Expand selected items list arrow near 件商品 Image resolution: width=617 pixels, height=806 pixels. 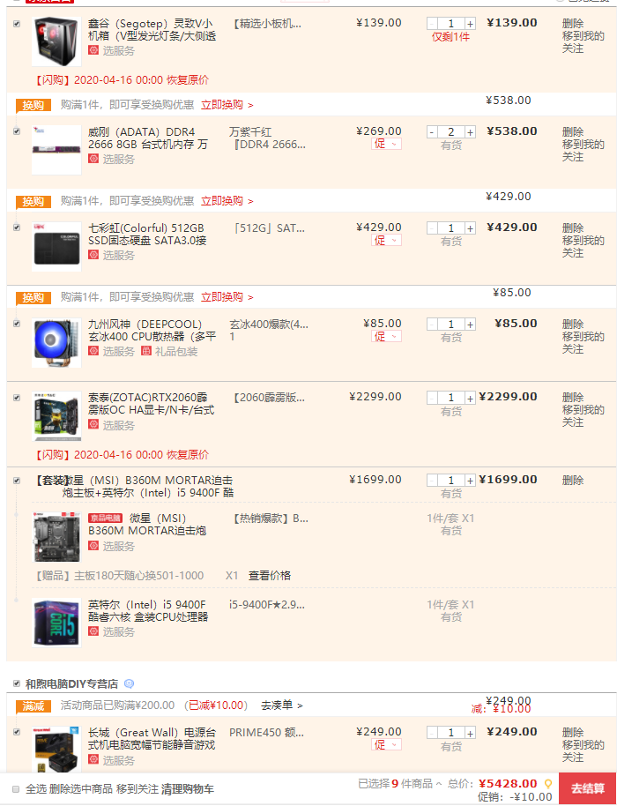[439, 784]
